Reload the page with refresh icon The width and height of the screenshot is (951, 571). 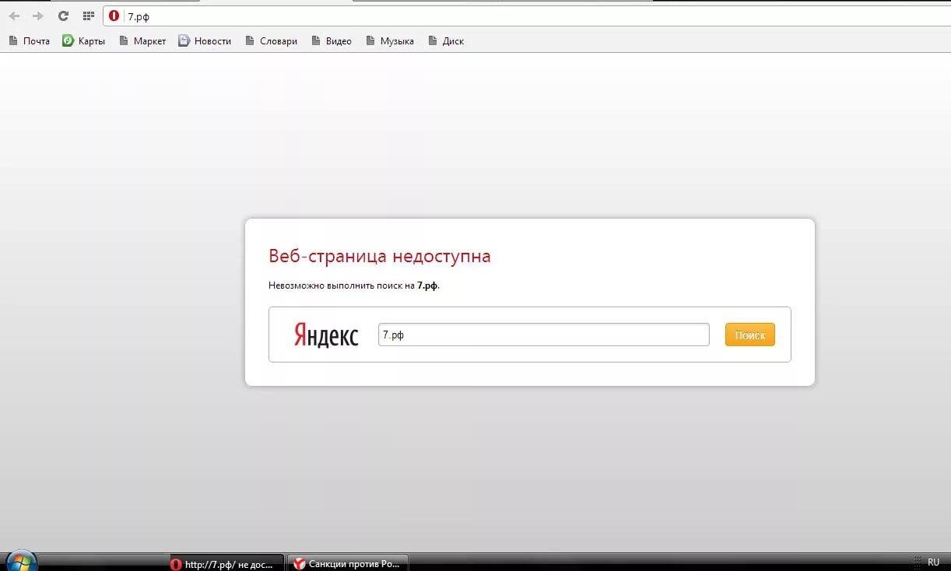pos(63,16)
